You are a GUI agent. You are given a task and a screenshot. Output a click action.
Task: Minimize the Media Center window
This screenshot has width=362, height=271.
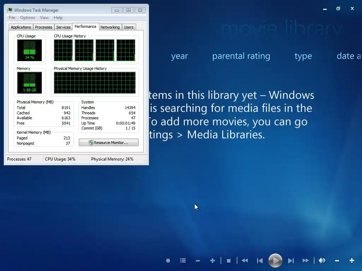point(325,9)
